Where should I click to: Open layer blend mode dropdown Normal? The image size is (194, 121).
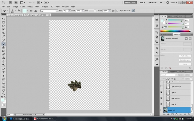tap(169, 75)
